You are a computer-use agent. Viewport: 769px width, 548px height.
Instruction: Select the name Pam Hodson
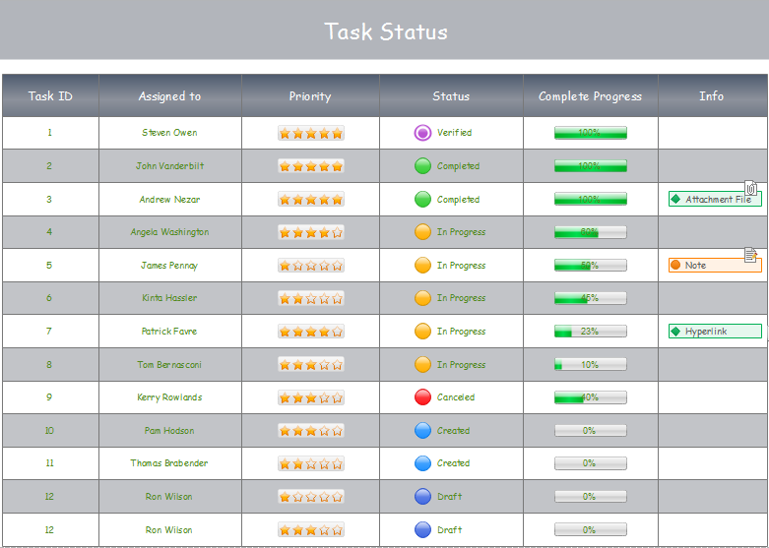[169, 430]
